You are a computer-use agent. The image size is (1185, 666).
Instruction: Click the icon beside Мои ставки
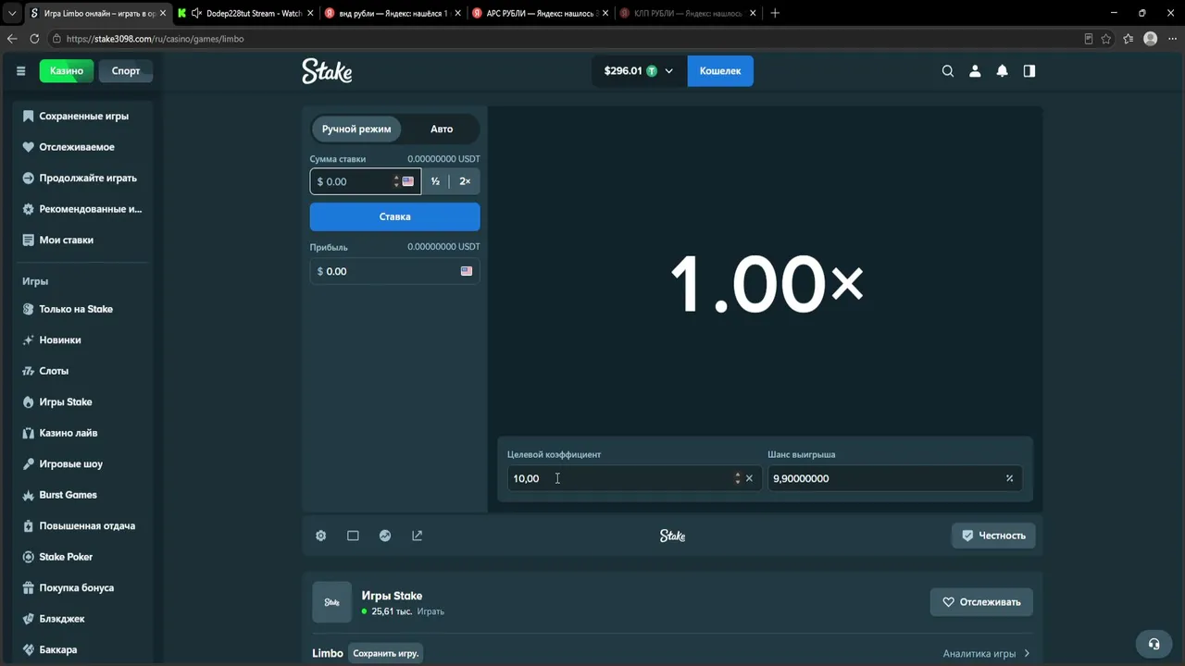tap(28, 240)
